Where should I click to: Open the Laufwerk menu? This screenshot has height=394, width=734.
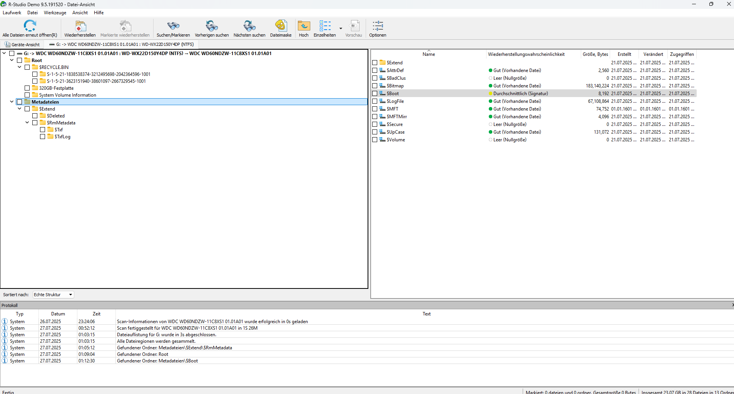point(12,13)
